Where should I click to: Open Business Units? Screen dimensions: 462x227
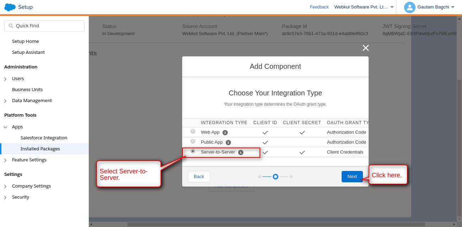[27, 89]
